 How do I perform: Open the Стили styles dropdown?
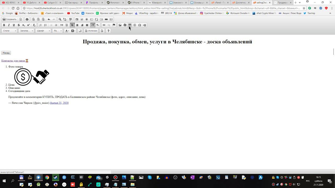[9, 31]
